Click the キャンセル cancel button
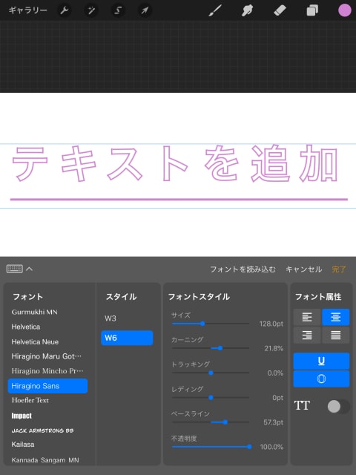This screenshot has width=356, height=475. tap(303, 269)
